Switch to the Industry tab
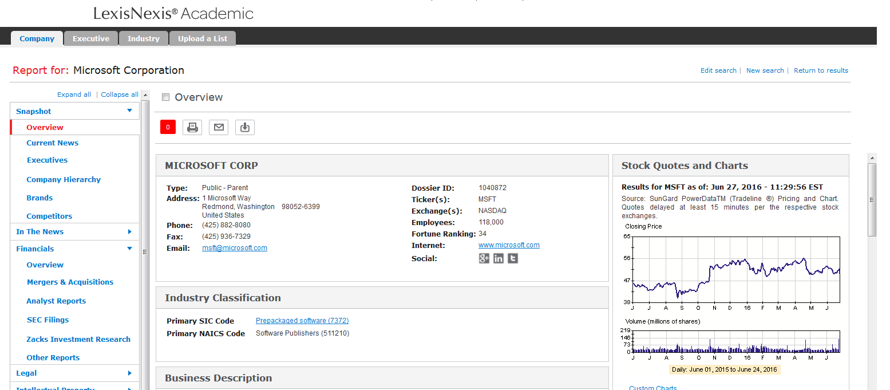 pyautogui.click(x=144, y=38)
